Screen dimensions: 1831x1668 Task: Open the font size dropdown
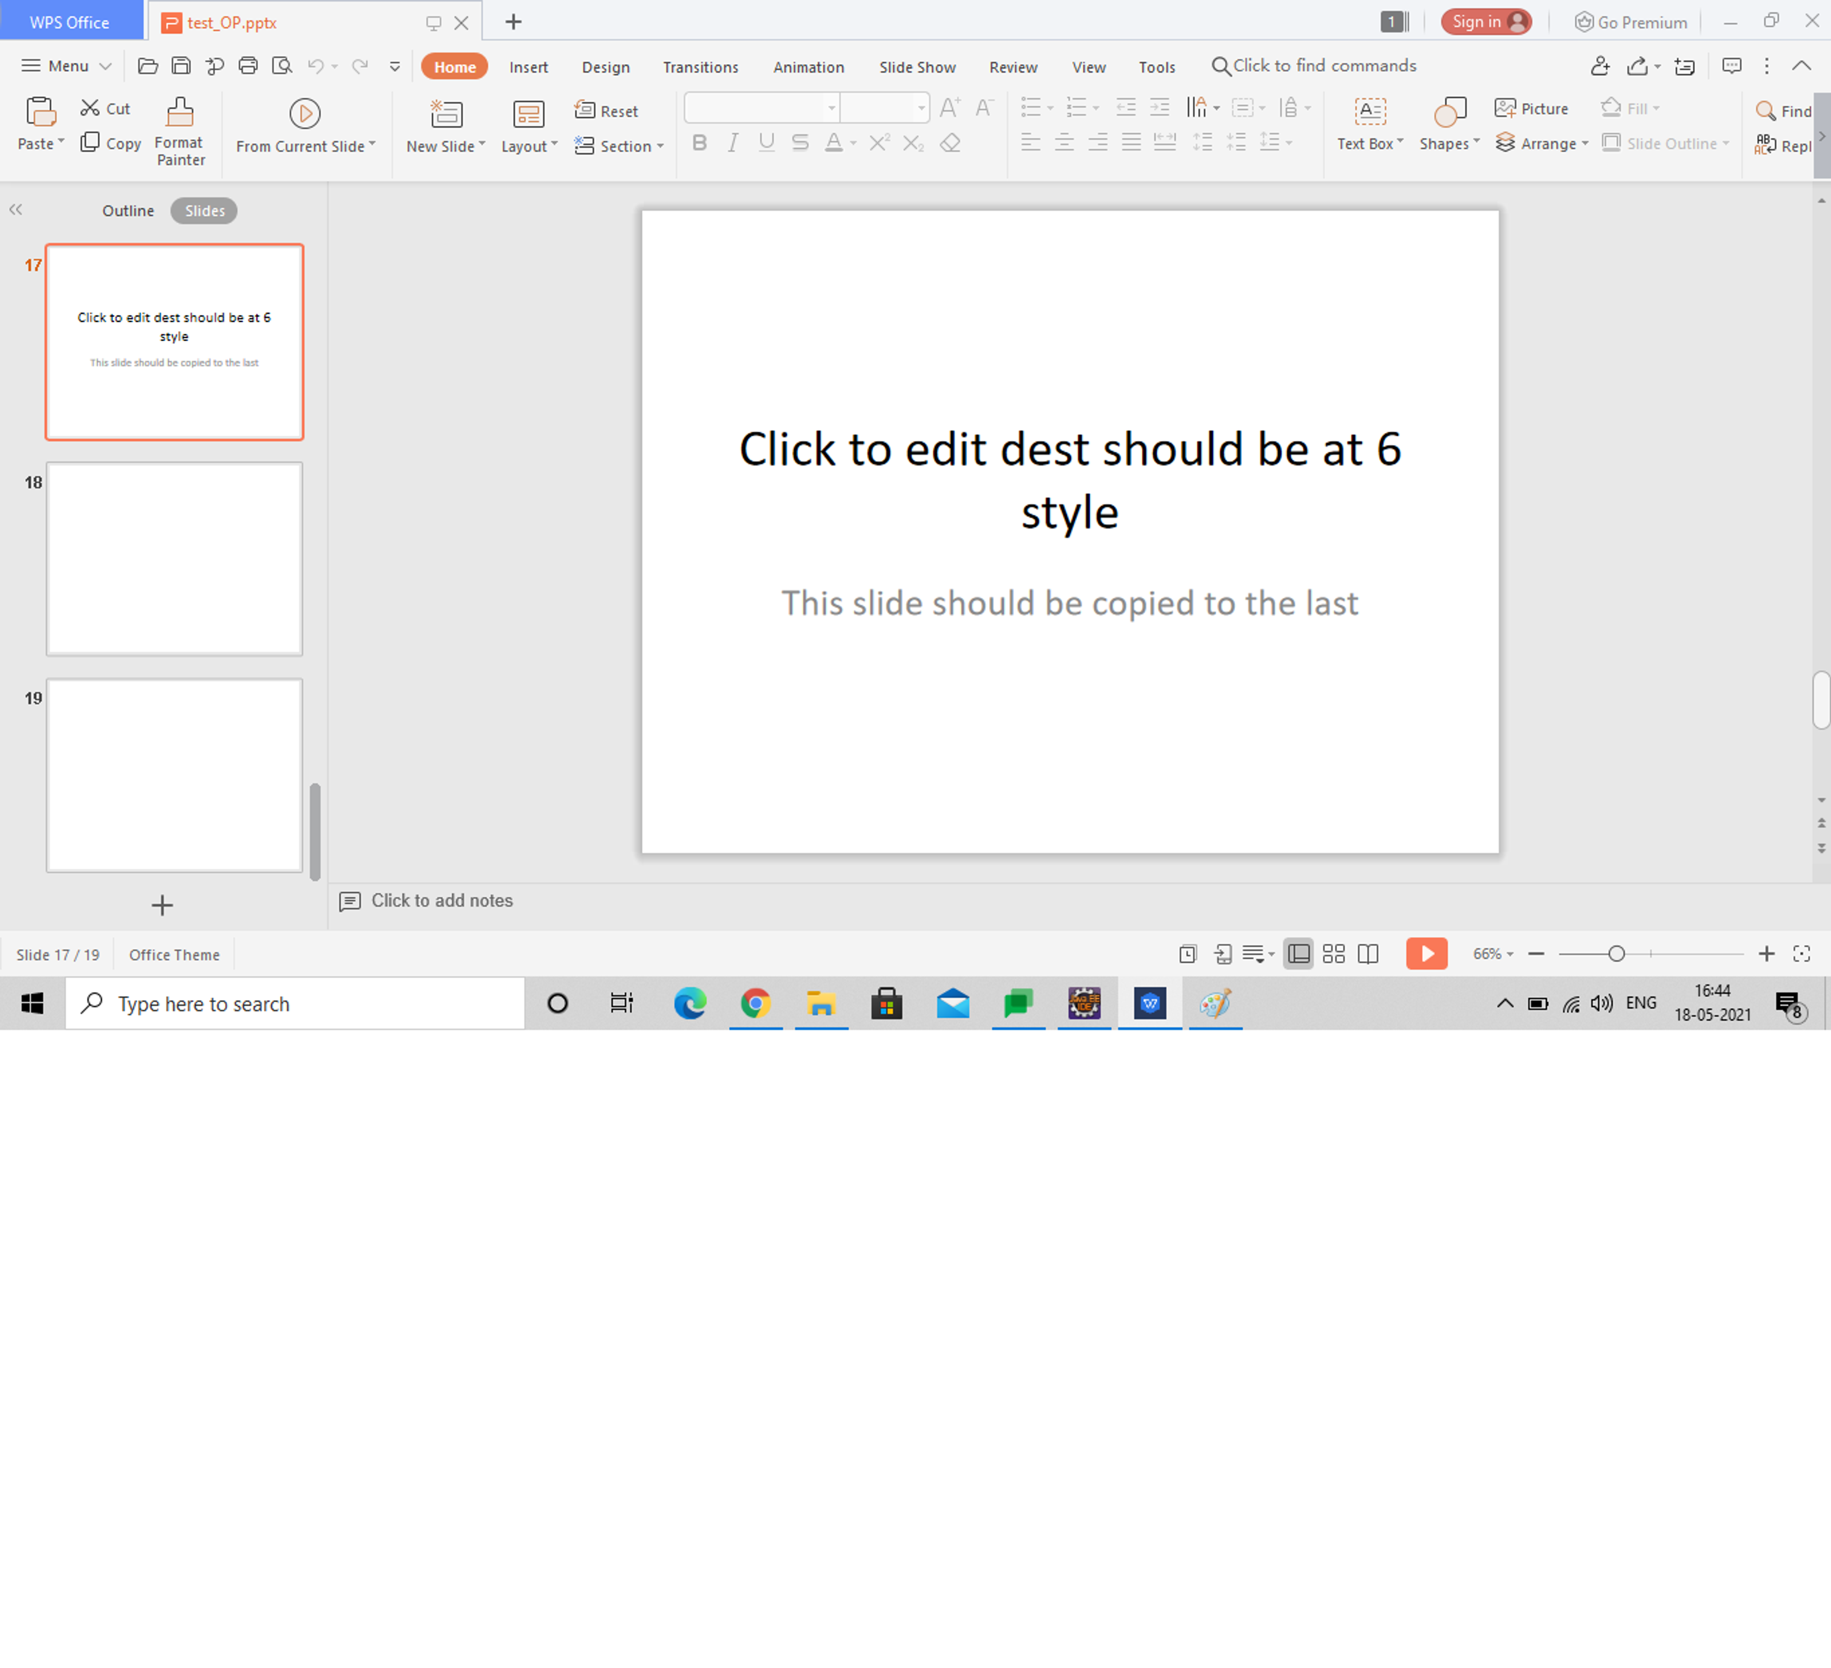tap(921, 108)
